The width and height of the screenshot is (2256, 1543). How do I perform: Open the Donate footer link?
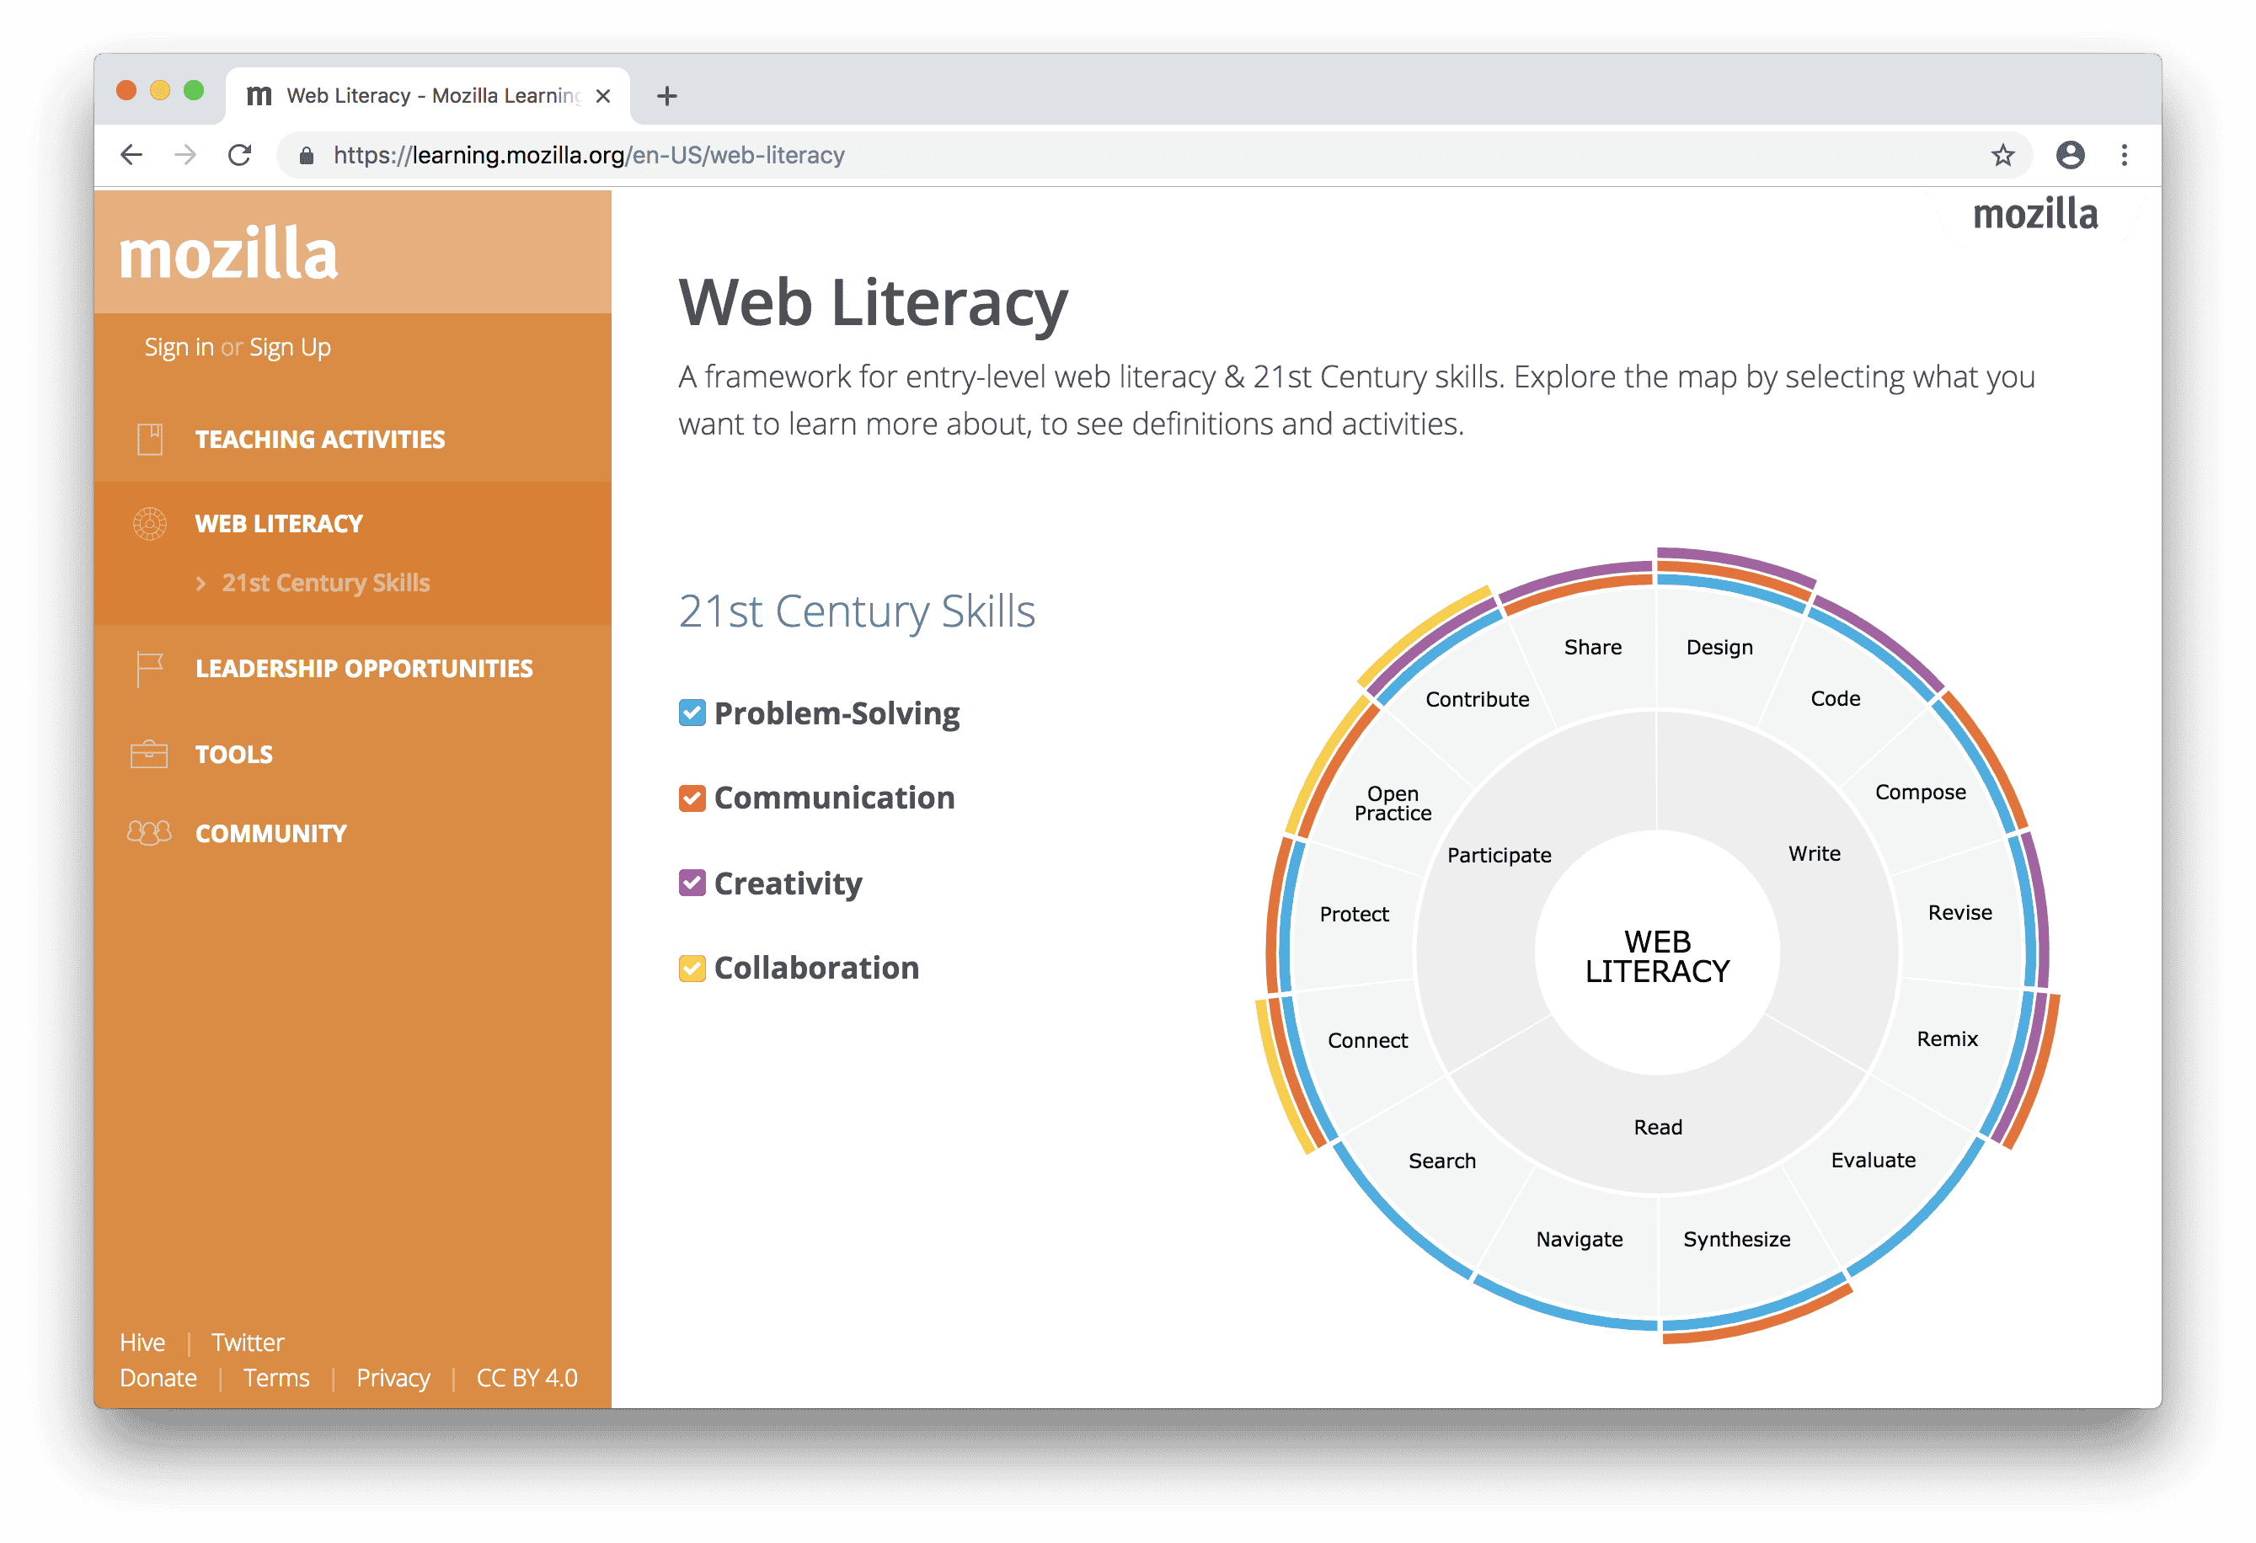pos(158,1379)
